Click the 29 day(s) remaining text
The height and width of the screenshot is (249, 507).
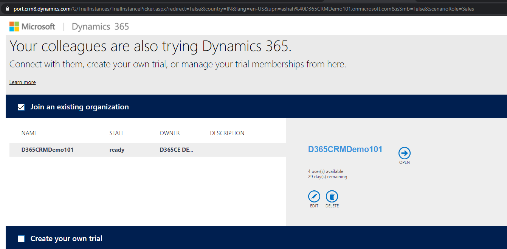(x=327, y=177)
